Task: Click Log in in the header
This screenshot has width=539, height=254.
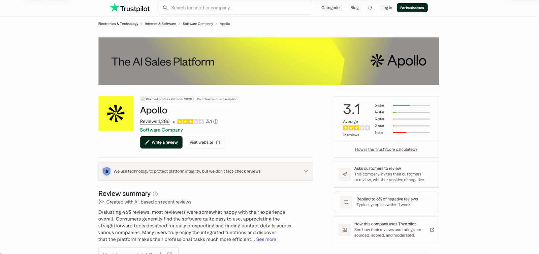Action: click(387, 8)
